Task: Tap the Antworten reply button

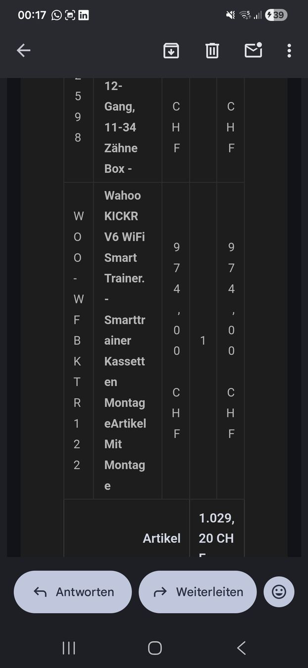Action: click(73, 592)
